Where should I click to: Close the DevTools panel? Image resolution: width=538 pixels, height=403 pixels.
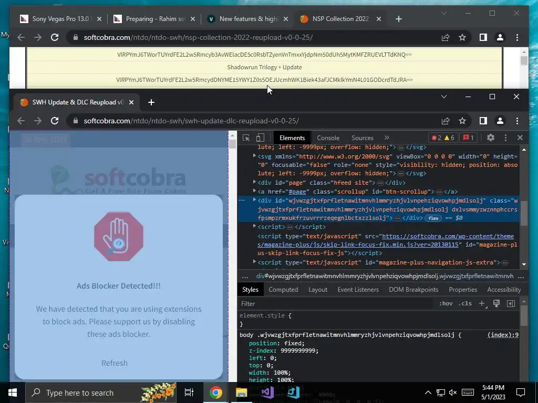[x=520, y=137]
